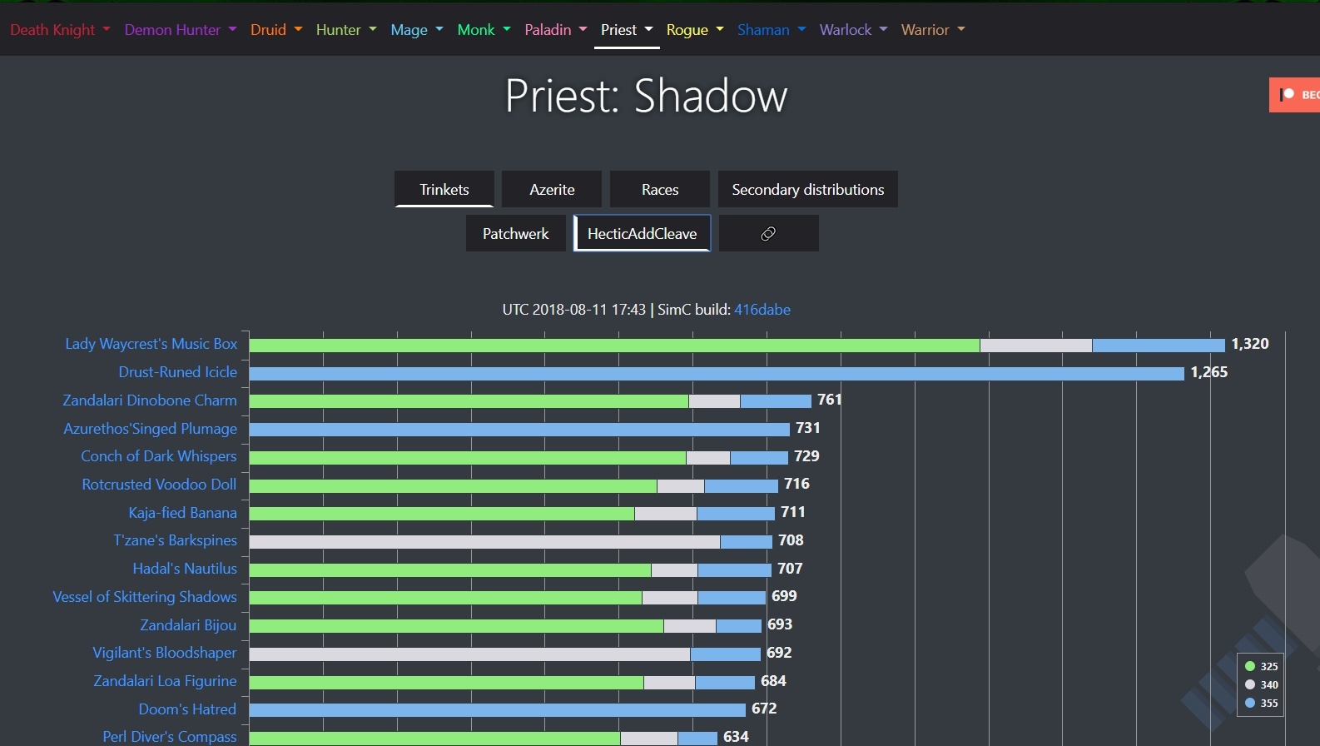Toggle the 325 item level legend entry
Image resolution: width=1320 pixels, height=746 pixels.
(1261, 666)
